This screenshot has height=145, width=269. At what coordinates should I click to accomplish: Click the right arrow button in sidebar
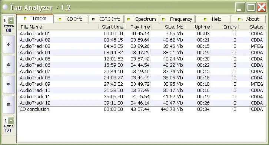9,84
